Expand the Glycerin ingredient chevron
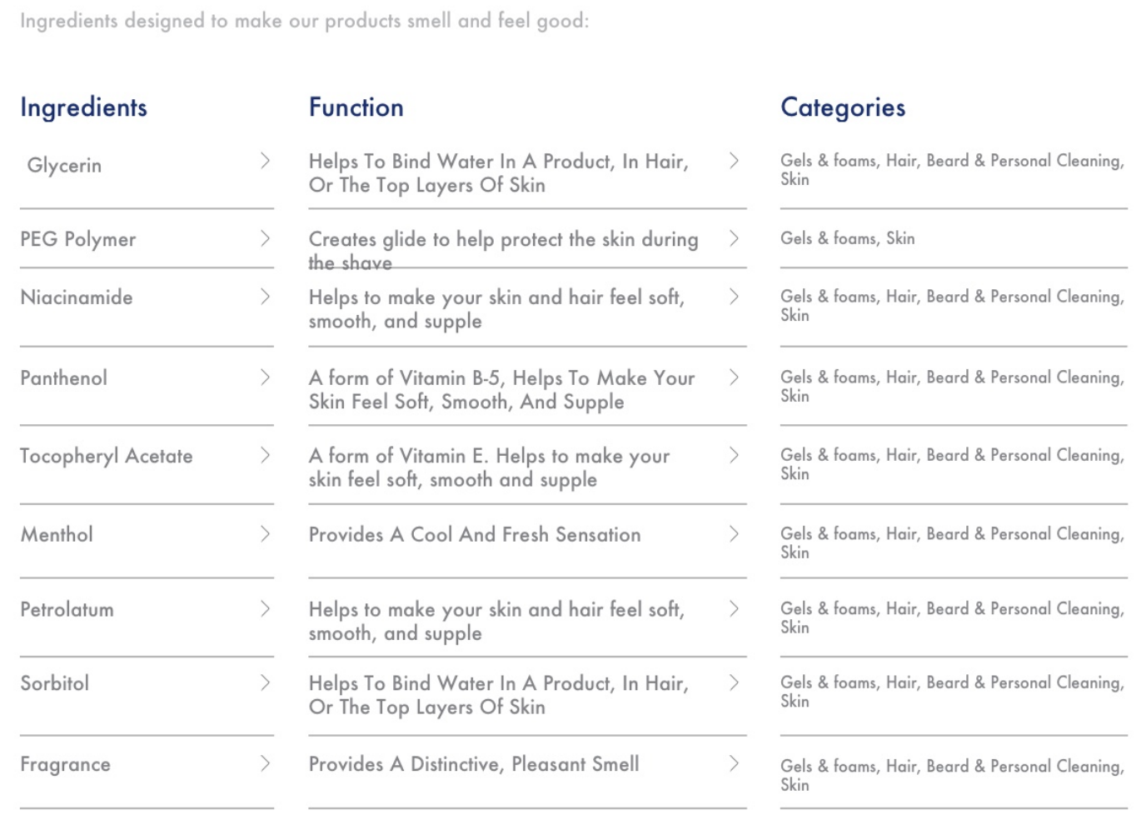The height and width of the screenshot is (830, 1146). pyautogui.click(x=265, y=161)
